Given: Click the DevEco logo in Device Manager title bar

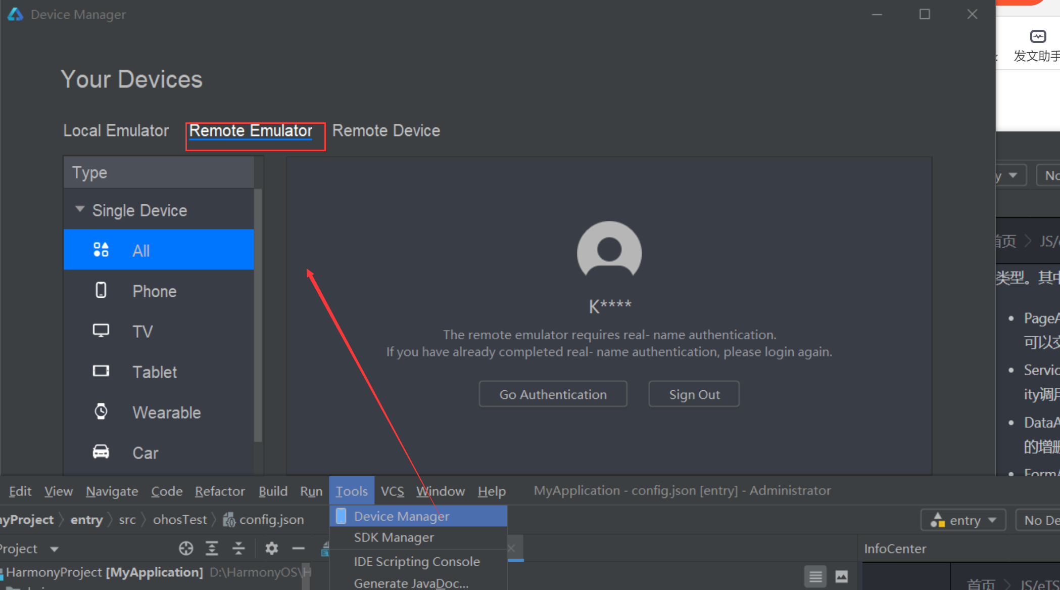Looking at the screenshot, I should (15, 14).
